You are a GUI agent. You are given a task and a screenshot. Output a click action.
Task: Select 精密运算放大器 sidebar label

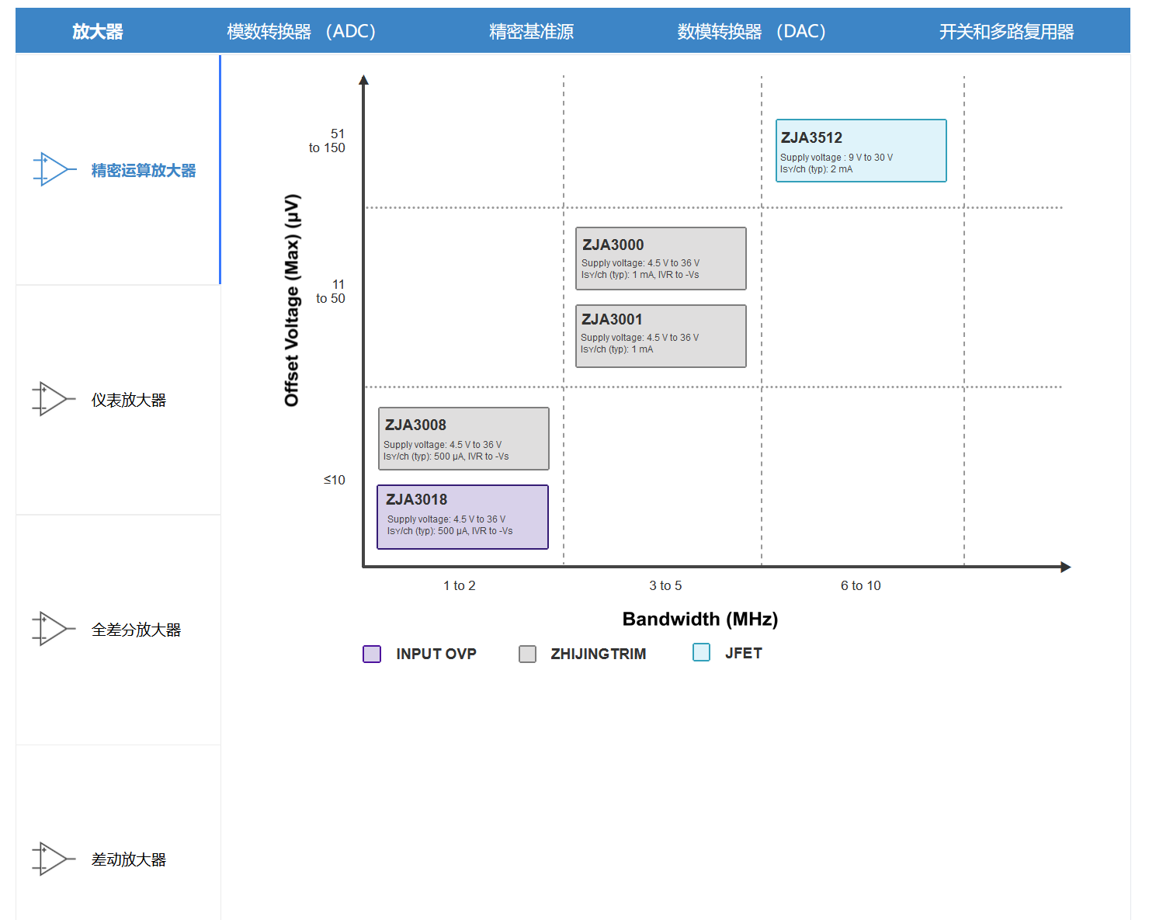[144, 170]
